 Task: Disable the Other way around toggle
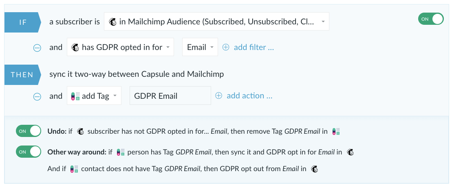(x=29, y=152)
